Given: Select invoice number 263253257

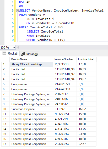Looking at the screenshot, I should 65,144.
